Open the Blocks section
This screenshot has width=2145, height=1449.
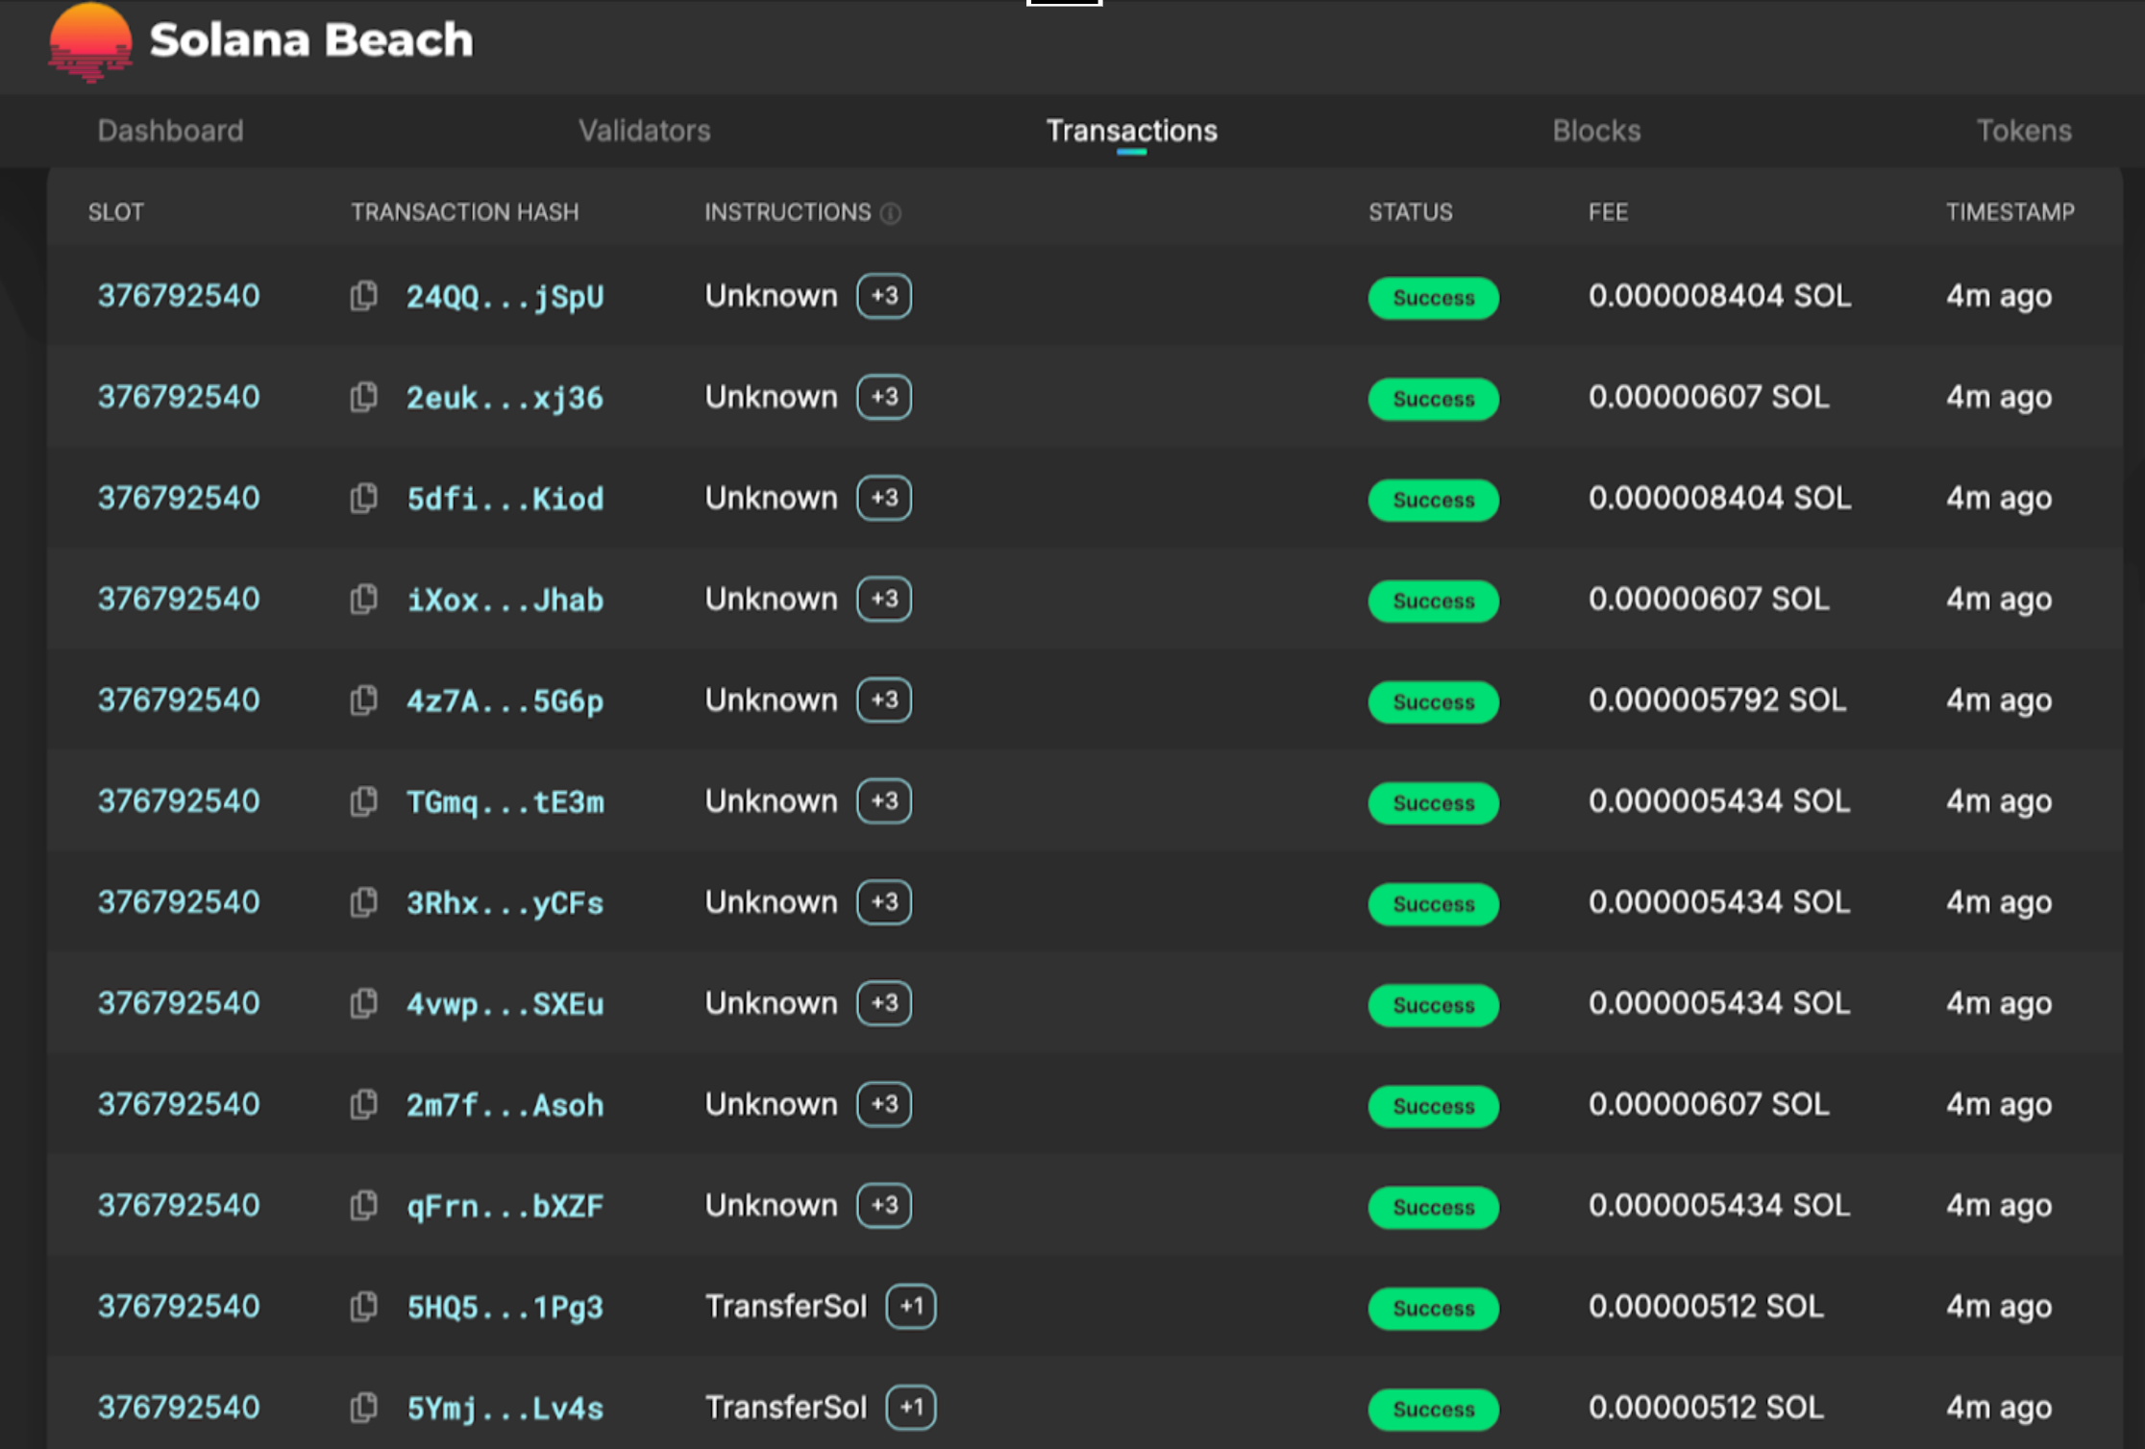(1595, 131)
